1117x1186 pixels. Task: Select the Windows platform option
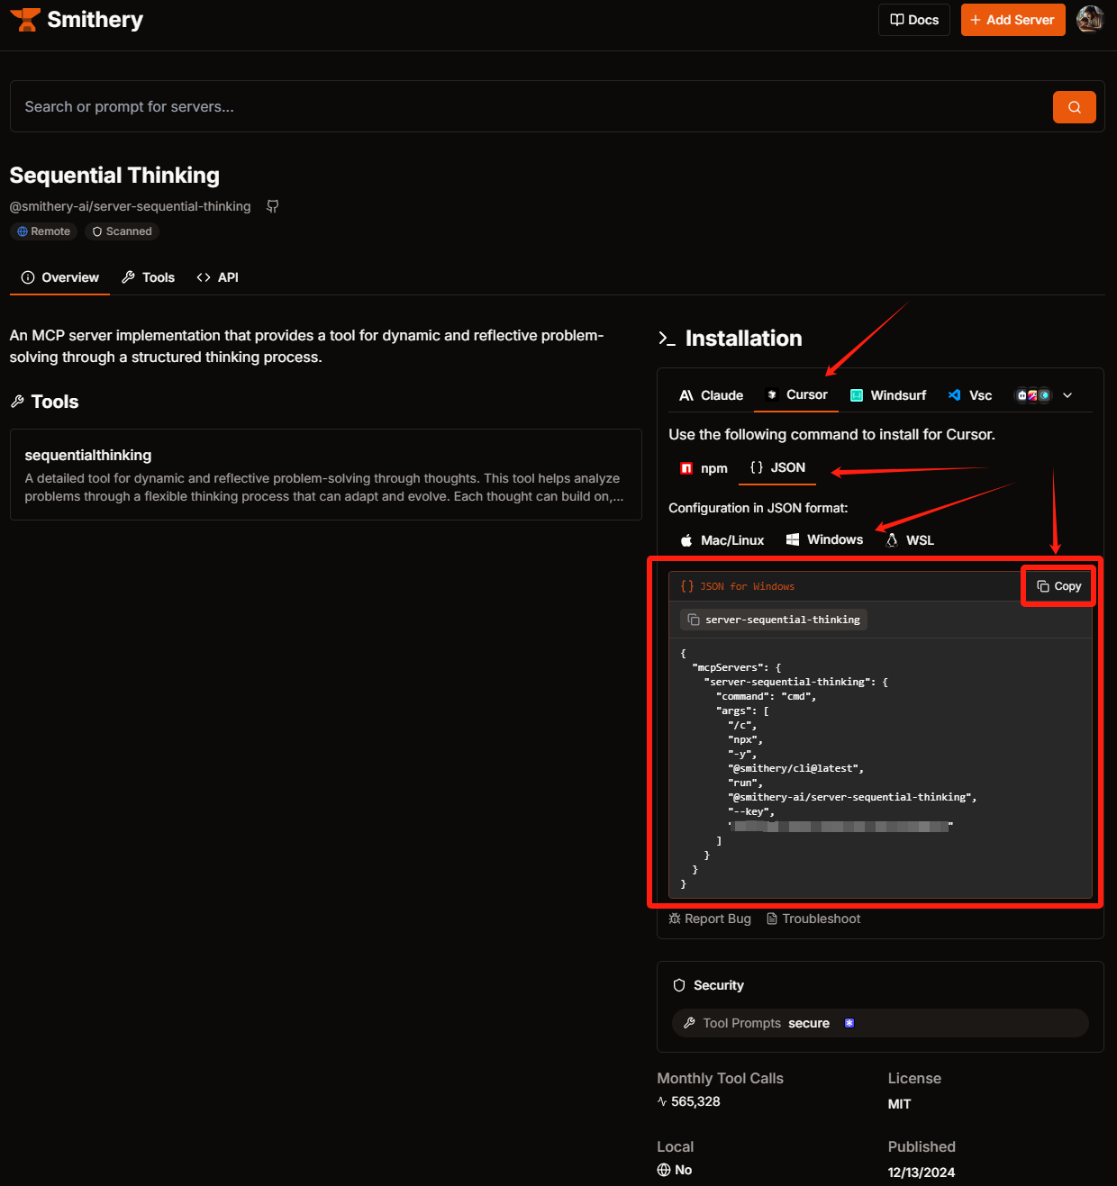point(824,539)
